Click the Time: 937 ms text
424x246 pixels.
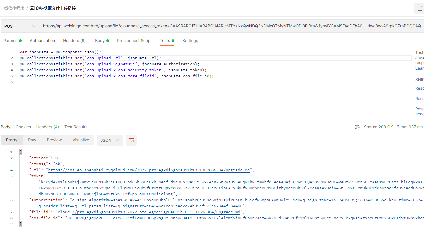(x=410, y=127)
